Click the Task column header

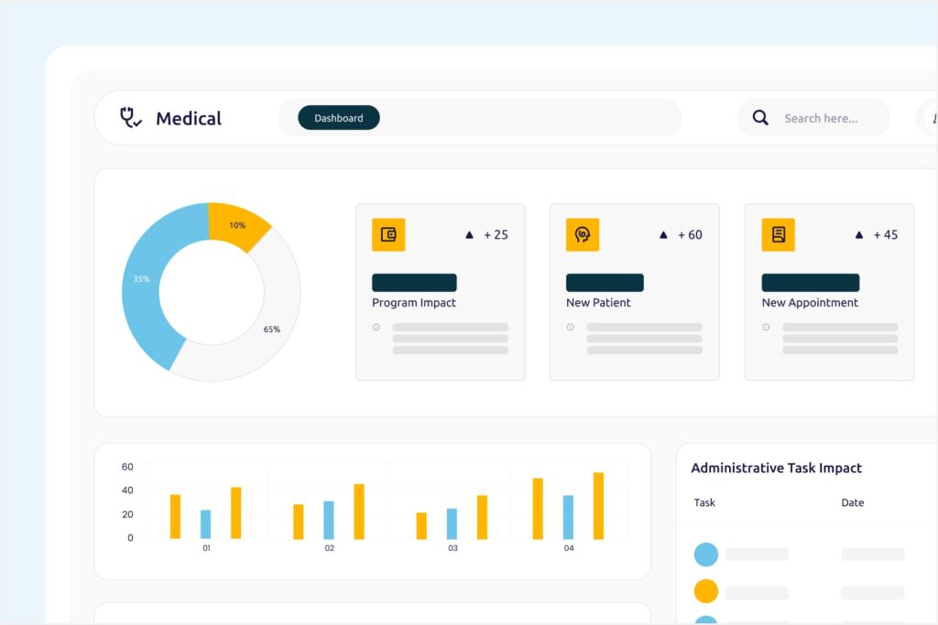[704, 502]
